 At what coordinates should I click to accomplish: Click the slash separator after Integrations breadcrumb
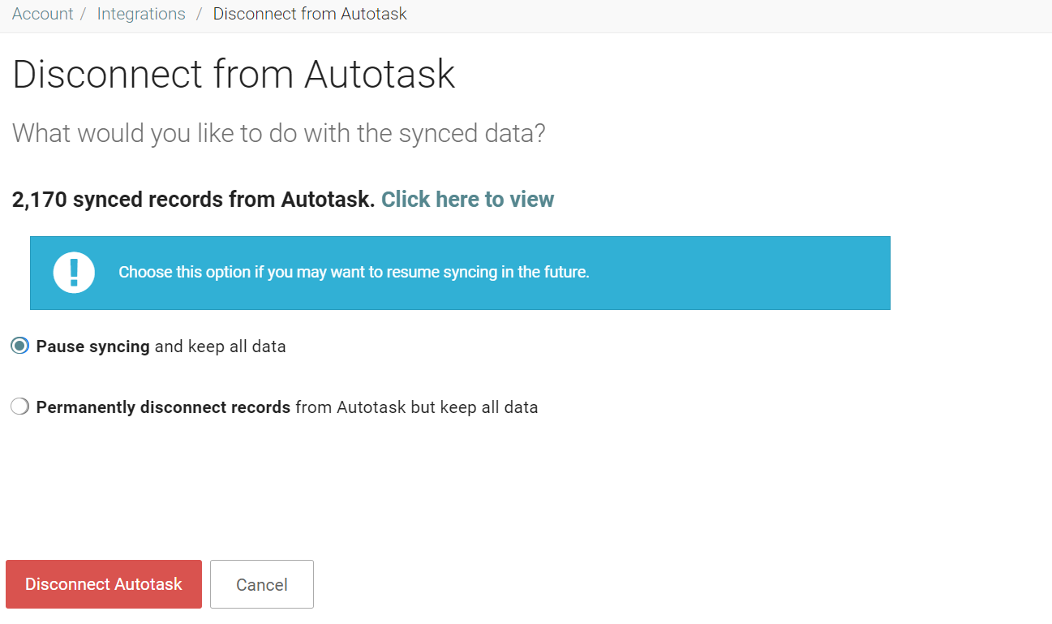pos(199,14)
